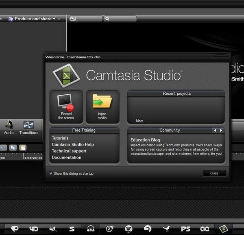Click the Camtasia Studio logo in the Welcome dialog
244x235 pixels.
click(x=66, y=76)
